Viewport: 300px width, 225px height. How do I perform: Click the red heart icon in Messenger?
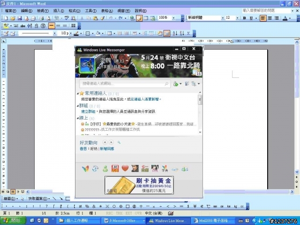pyautogui.click(x=125, y=168)
